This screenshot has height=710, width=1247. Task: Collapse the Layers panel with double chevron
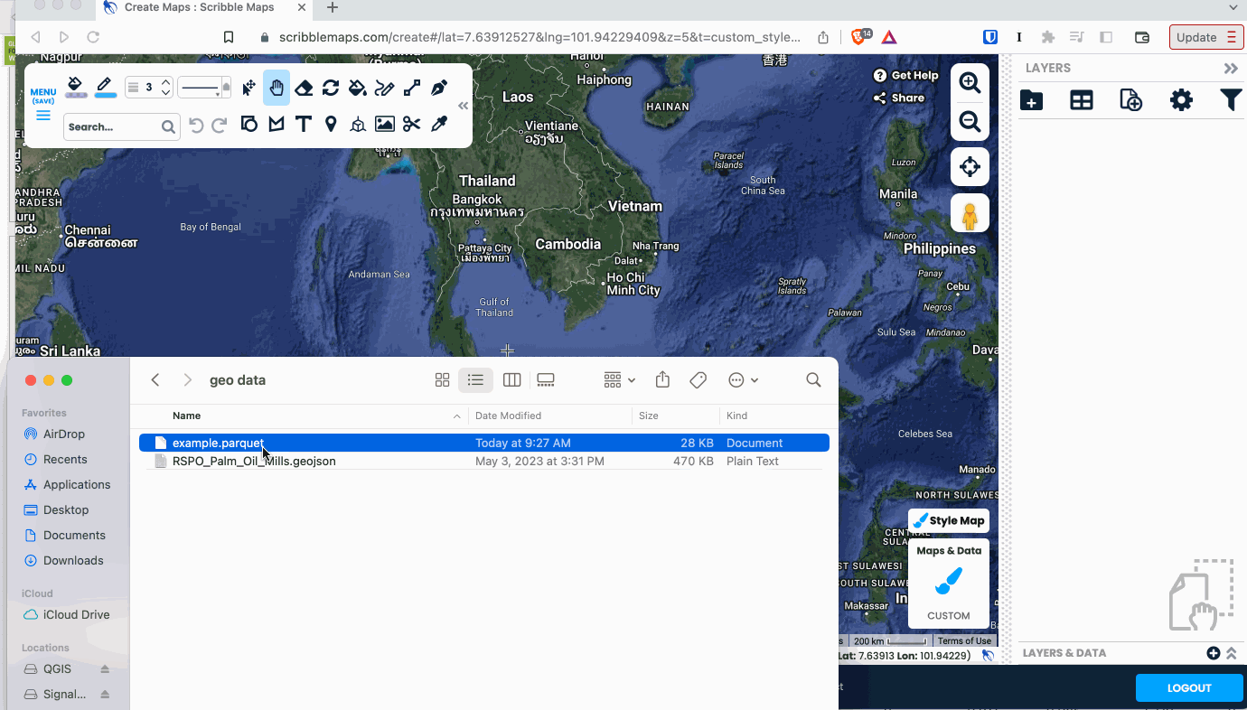click(1230, 69)
